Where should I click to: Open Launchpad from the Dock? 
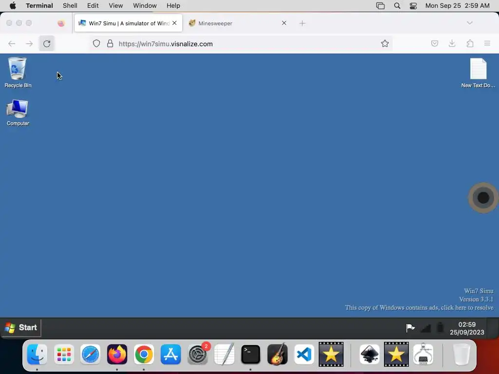pyautogui.click(x=64, y=354)
